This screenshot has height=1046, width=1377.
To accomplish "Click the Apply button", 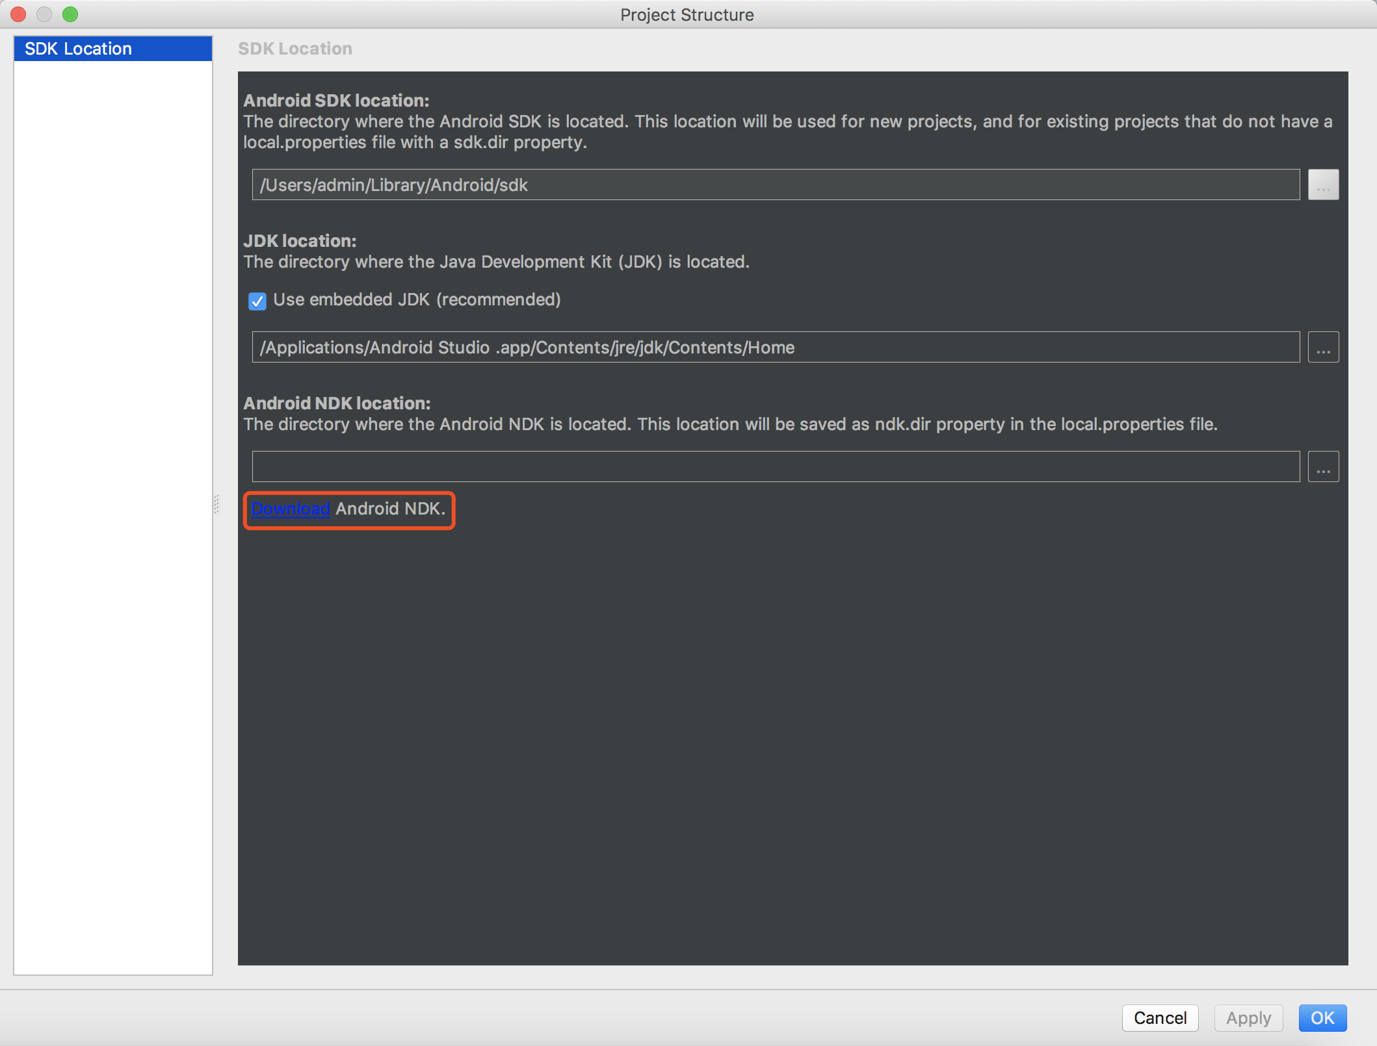I will pos(1248,1018).
